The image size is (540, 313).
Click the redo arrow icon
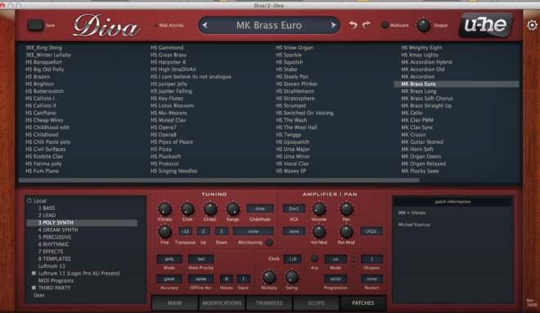[x=366, y=25]
